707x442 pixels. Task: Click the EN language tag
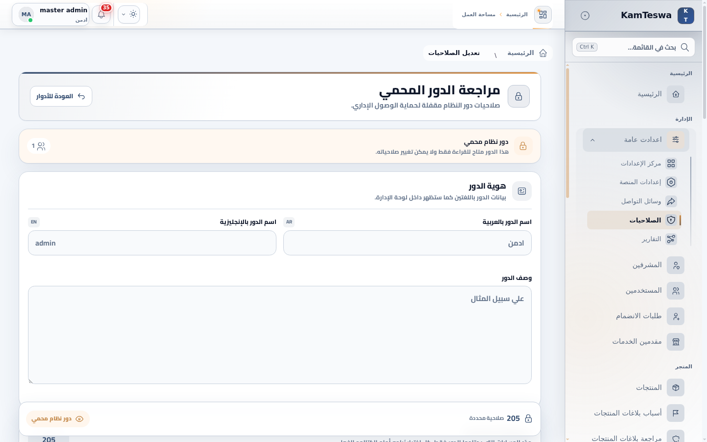pos(34,222)
